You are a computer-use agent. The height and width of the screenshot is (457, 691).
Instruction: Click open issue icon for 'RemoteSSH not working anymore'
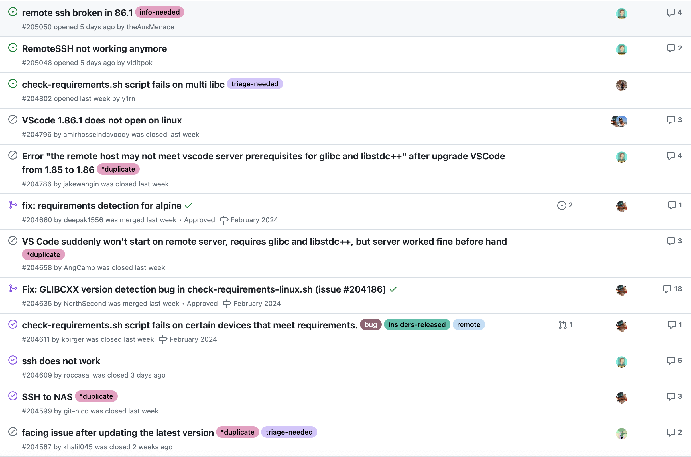click(x=13, y=48)
